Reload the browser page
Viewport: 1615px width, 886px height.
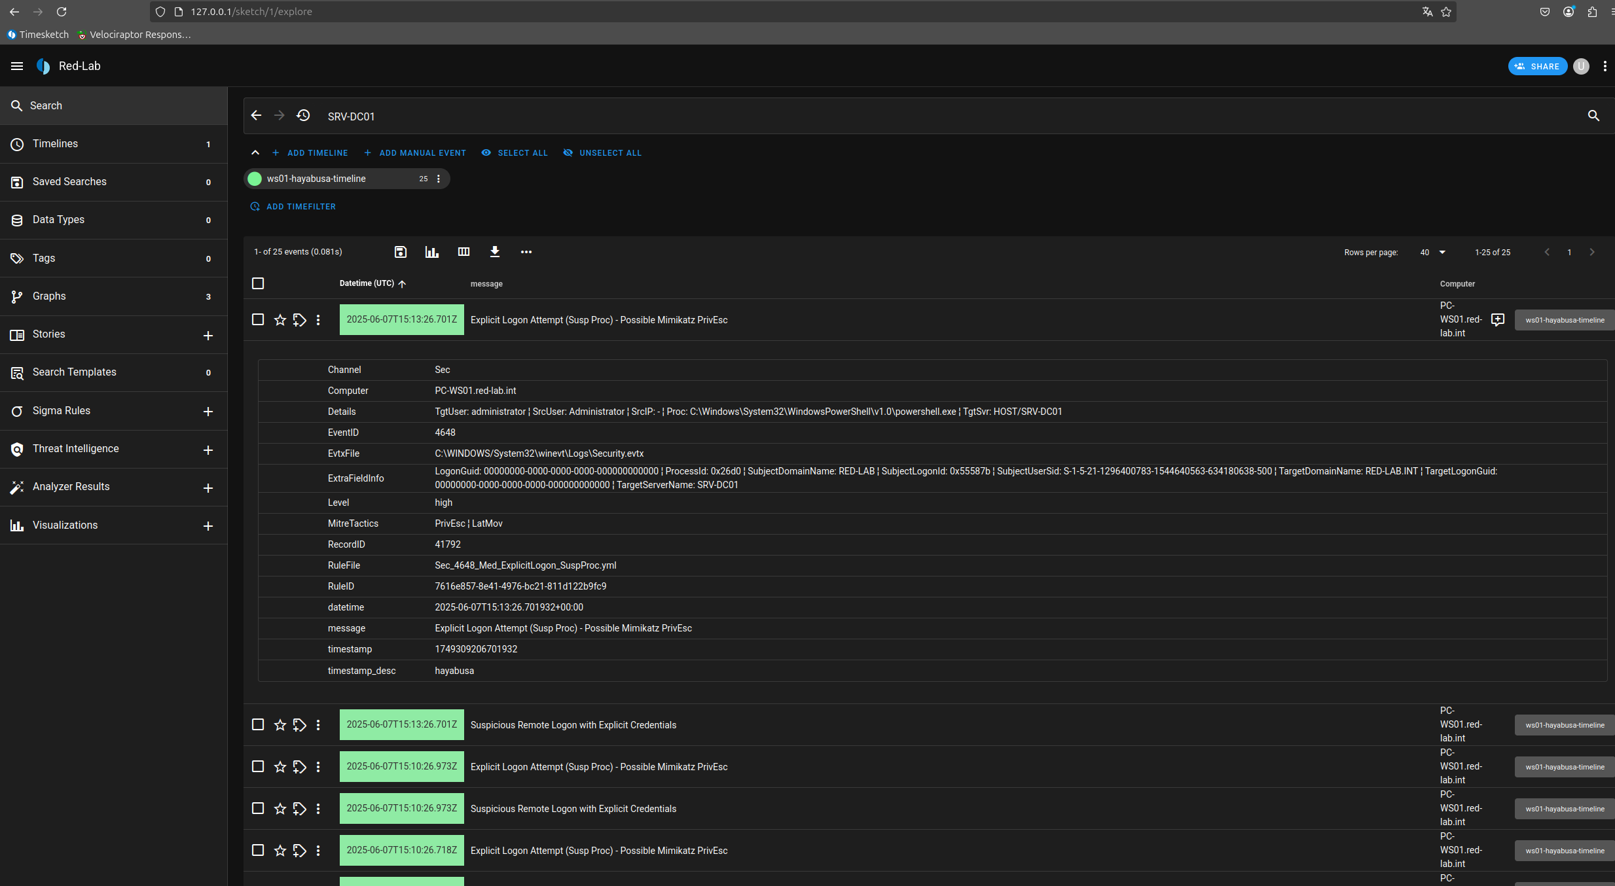(x=62, y=12)
